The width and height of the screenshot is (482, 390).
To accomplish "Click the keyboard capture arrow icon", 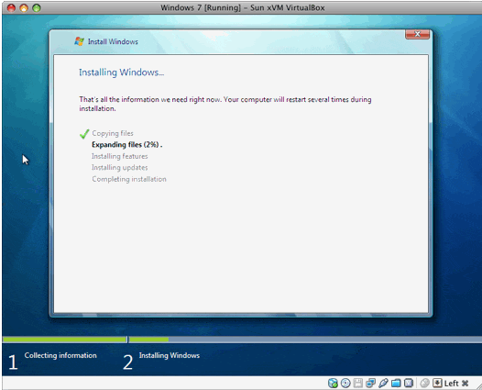I will (x=437, y=384).
